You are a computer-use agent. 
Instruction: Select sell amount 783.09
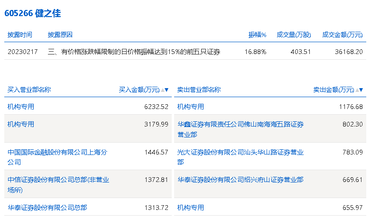(352, 152)
